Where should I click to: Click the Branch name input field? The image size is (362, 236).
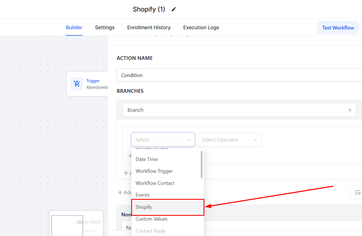tap(239, 110)
